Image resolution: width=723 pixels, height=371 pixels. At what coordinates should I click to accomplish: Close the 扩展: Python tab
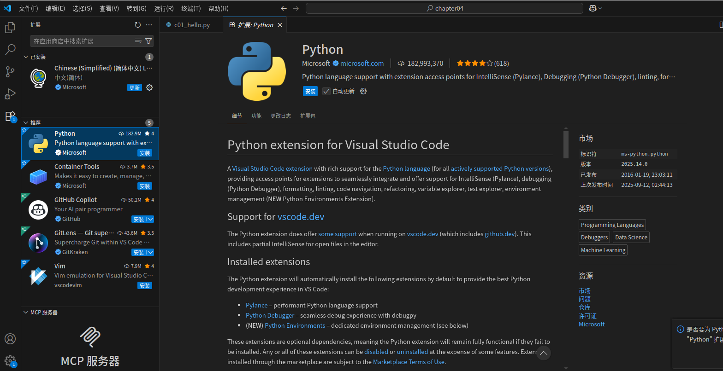pyautogui.click(x=280, y=25)
